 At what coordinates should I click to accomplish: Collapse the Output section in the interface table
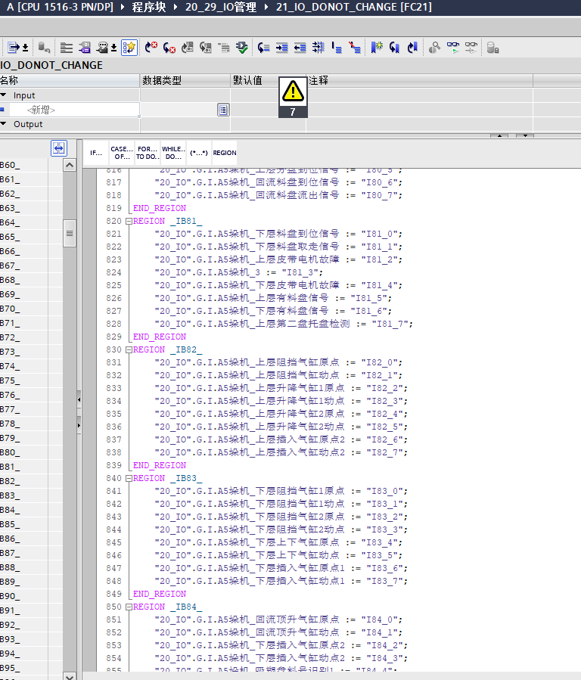point(4,124)
